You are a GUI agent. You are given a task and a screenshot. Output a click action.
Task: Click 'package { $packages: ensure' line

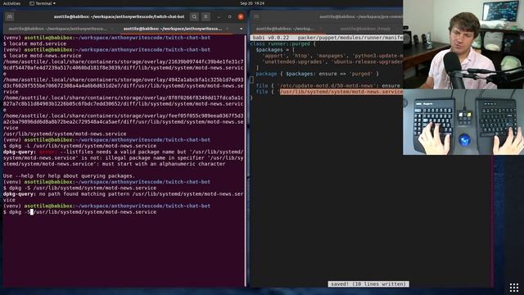pyautogui.click(x=318, y=74)
